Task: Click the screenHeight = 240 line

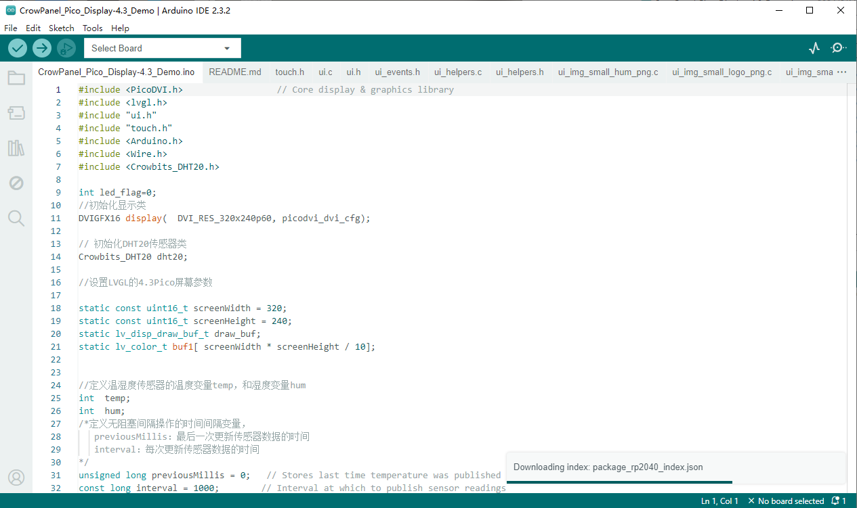Action: coord(186,321)
